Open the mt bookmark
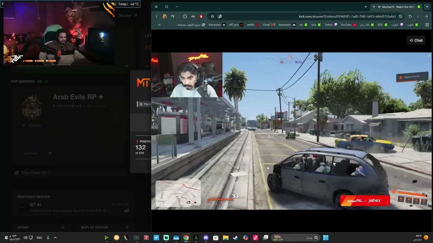 (303, 25)
